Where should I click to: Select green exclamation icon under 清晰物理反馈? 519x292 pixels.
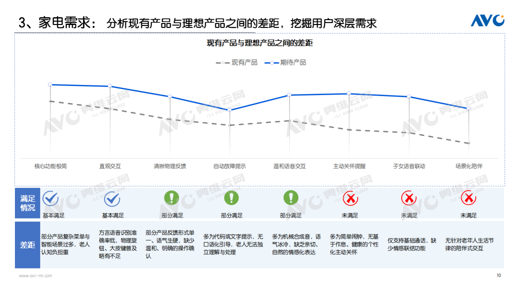pyautogui.click(x=172, y=198)
